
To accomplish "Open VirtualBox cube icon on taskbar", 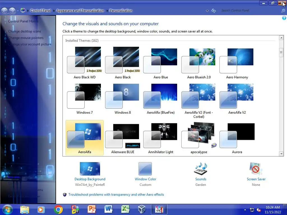I will tap(142, 209).
